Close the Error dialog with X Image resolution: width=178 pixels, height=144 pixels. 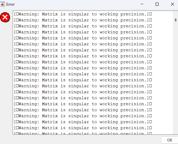173,4
